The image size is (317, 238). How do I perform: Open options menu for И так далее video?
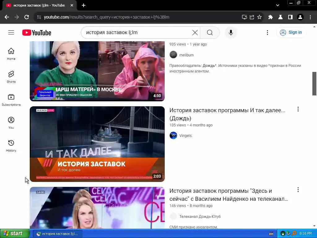pos(298,109)
